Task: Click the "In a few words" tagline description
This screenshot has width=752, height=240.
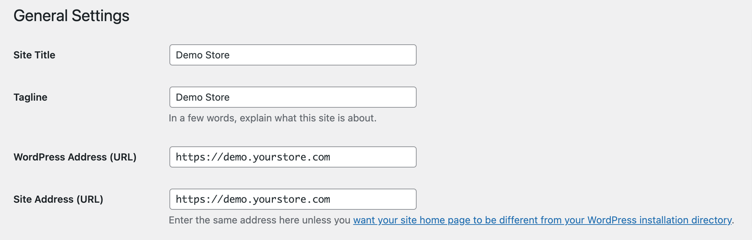Action: [273, 118]
